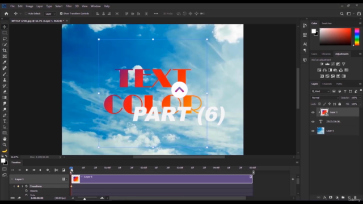The width and height of the screenshot is (363, 204).
Task: Select the Horizontal Type tool
Action: coord(5,121)
